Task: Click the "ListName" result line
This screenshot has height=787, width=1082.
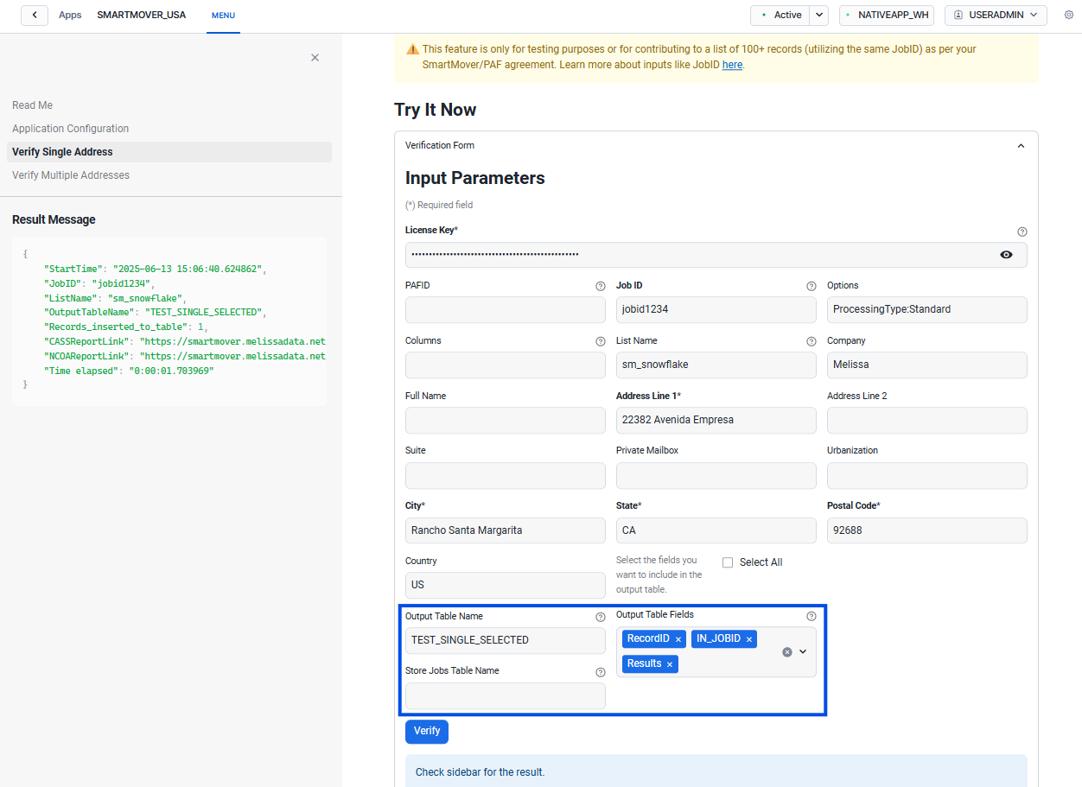Action: (115, 298)
